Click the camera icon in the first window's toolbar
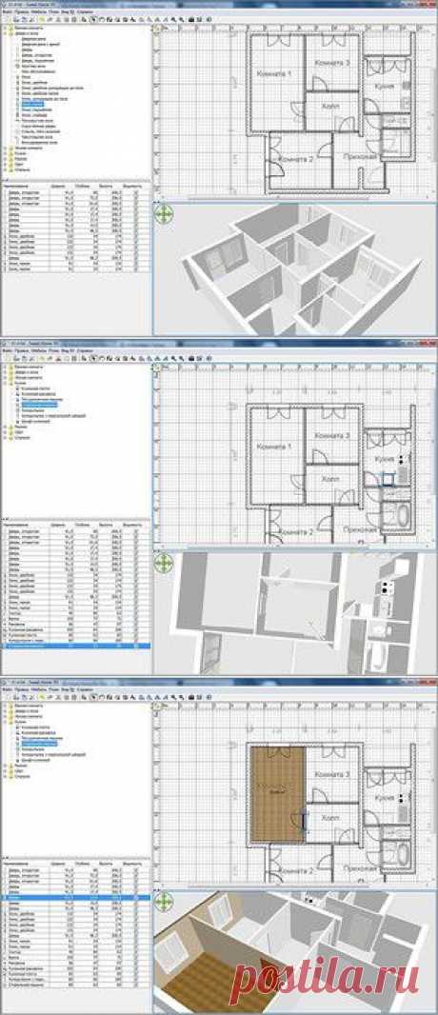The image size is (438, 1015). tap(190, 19)
